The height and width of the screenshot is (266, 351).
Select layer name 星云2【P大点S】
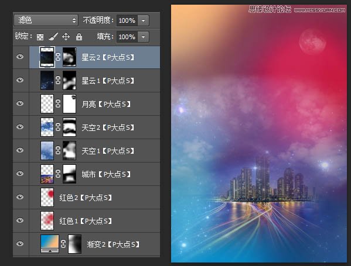tap(108, 57)
